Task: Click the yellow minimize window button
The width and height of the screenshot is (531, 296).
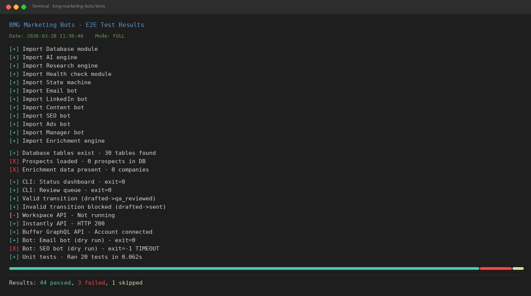Action: click(16, 7)
